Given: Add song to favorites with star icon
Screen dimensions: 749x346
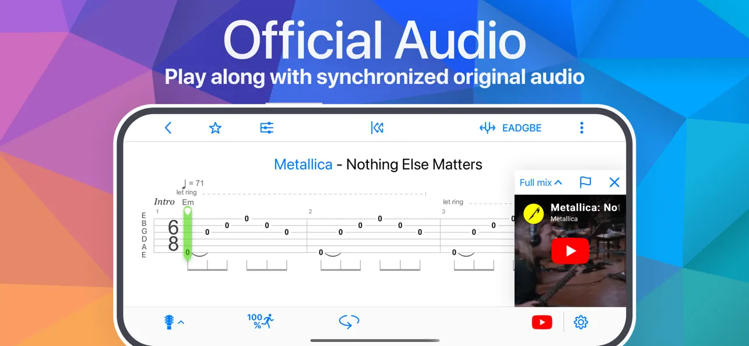Looking at the screenshot, I should [x=215, y=128].
